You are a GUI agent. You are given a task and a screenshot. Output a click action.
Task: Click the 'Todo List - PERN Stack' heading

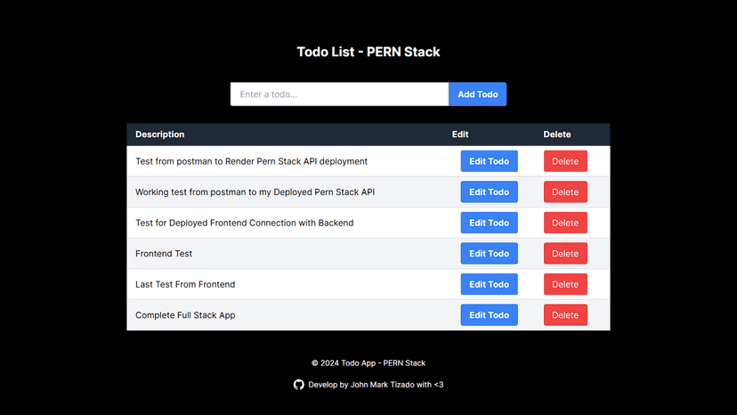tap(368, 52)
